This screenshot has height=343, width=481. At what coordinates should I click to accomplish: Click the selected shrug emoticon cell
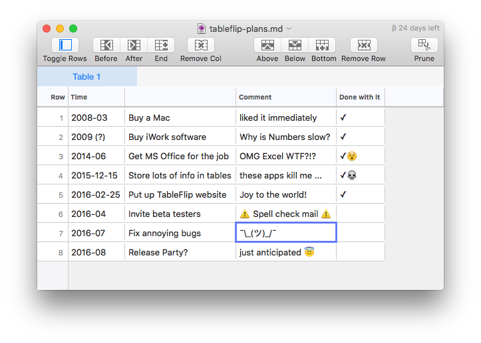coord(286,233)
